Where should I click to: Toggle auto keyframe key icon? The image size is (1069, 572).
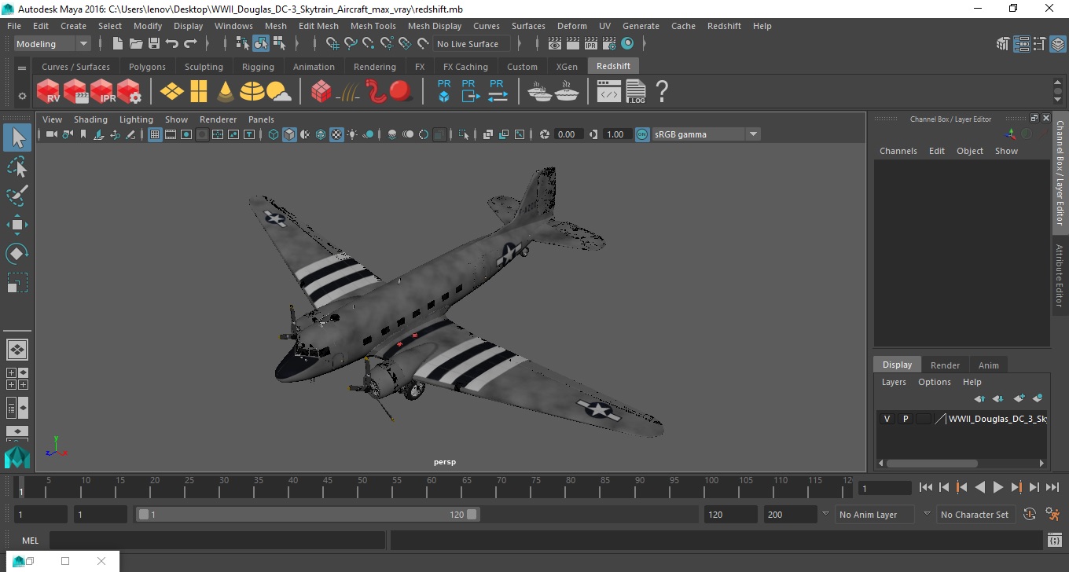pos(1028,515)
